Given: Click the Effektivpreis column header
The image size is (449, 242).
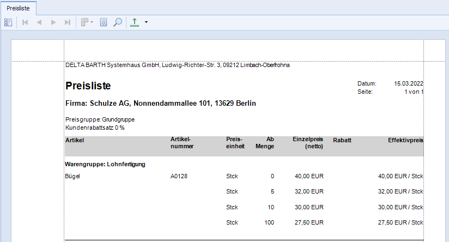Looking at the screenshot, I should [405, 140].
